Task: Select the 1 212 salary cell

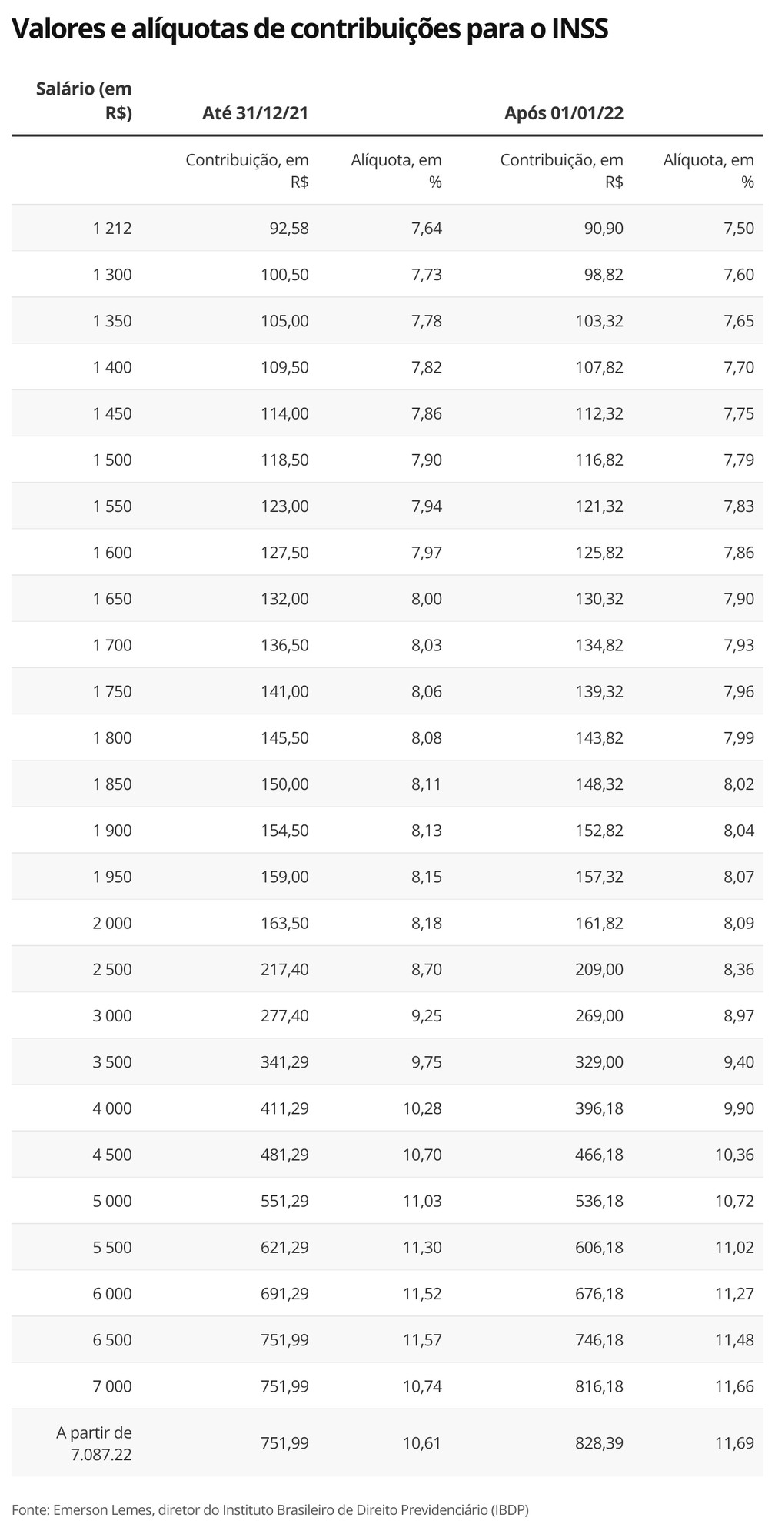Action: pyautogui.click(x=112, y=228)
